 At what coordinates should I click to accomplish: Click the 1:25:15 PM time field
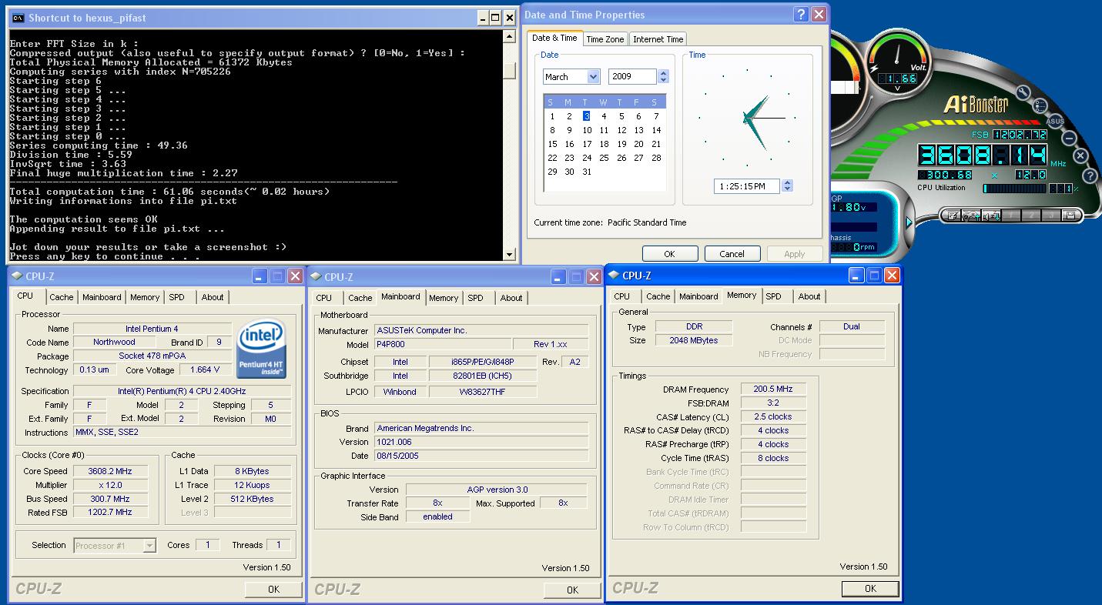pos(747,186)
